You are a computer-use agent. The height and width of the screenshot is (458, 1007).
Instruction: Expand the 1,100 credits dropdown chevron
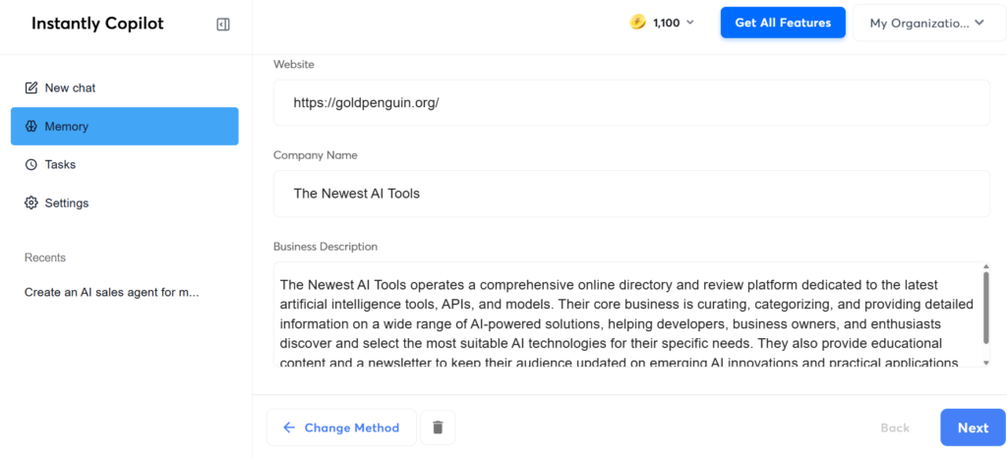coord(689,23)
